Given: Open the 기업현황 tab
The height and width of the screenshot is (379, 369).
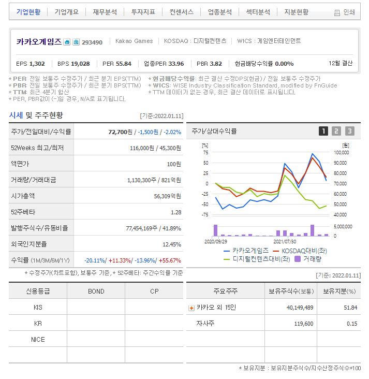Looking at the screenshot, I should pyautogui.click(x=28, y=12).
